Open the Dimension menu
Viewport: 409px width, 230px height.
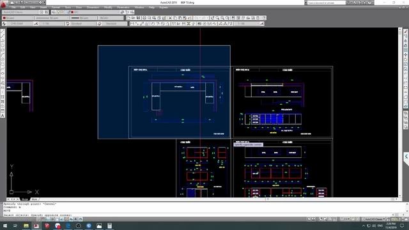point(93,7)
